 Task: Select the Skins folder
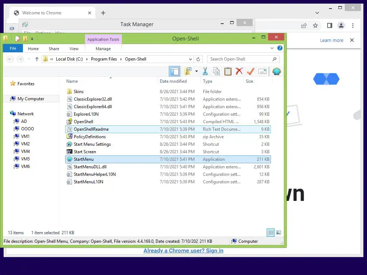(78, 91)
